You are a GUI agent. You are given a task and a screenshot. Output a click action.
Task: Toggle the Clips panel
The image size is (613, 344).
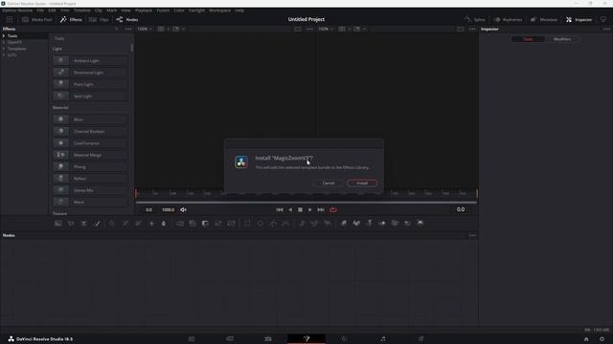click(x=99, y=19)
